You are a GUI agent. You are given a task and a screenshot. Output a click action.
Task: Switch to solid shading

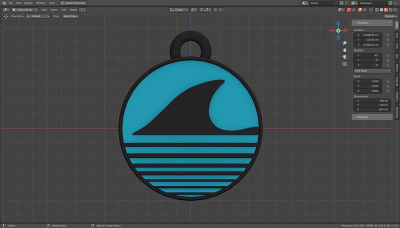click(381, 9)
